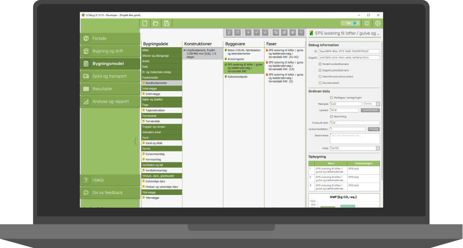This screenshot has width=463, height=248.
Task: Check the NodeInLockedScenario checkbox
Action: [x=320, y=64]
